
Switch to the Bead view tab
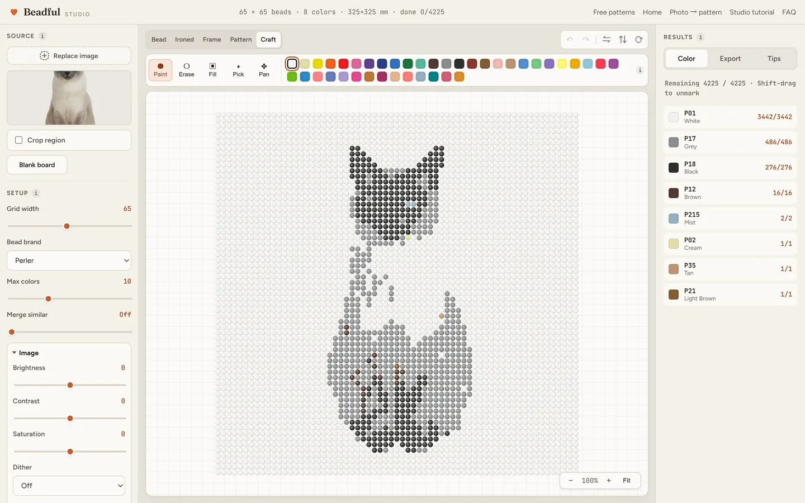[x=159, y=40]
